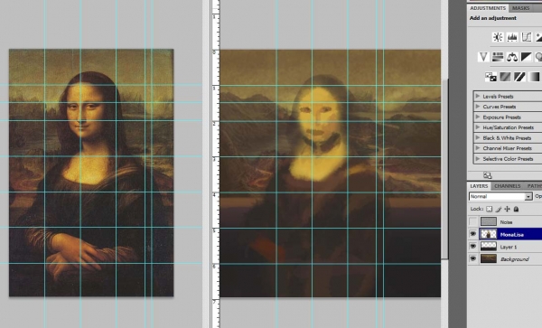Viewport: 542px width, 328px height.
Task: Add an Invert adjustment
Action: pos(491,77)
